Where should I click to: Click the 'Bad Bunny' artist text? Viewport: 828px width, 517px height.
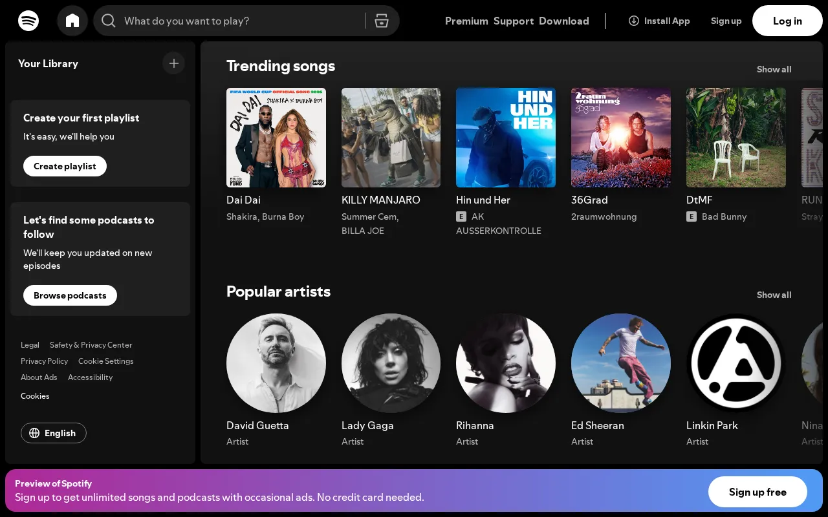[724, 216]
